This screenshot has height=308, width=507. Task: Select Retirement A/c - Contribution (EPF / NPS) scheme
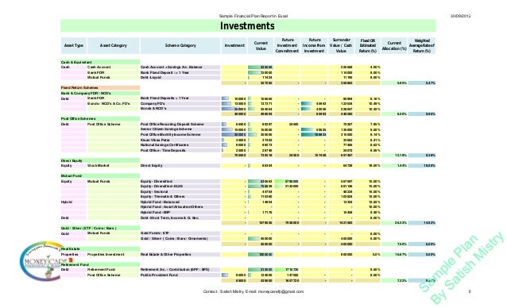click(x=180, y=270)
